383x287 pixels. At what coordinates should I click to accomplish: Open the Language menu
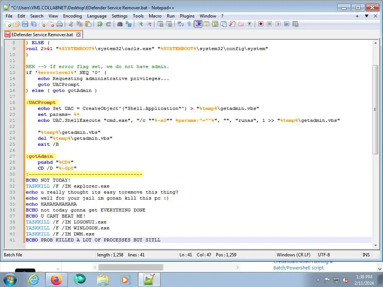97,16
